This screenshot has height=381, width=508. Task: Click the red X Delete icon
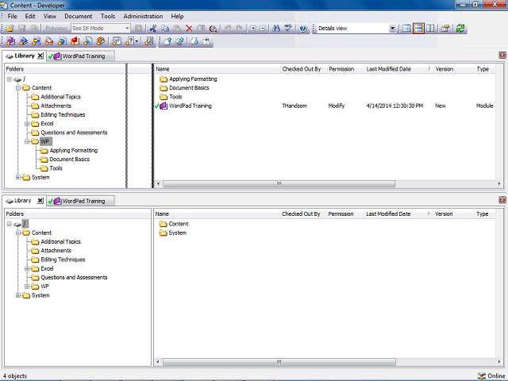pos(189,29)
